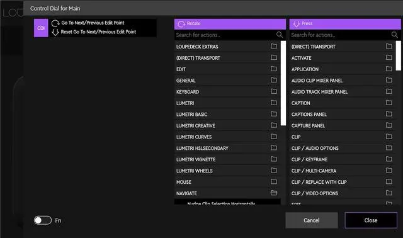Click folder icon next to LUMETRI CURVES
This screenshot has width=403, height=238.
[274, 137]
